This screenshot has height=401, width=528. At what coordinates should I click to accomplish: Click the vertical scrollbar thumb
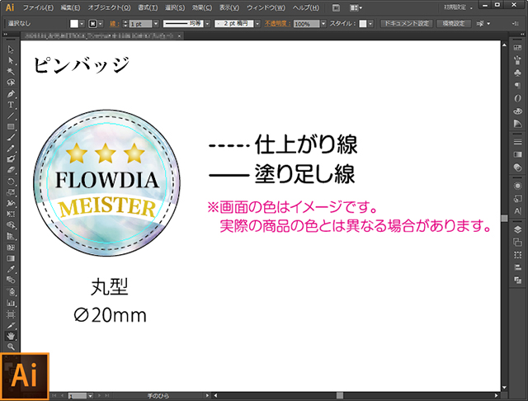coord(503,219)
